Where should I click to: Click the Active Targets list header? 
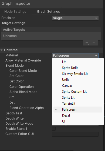[x=51, y=30]
